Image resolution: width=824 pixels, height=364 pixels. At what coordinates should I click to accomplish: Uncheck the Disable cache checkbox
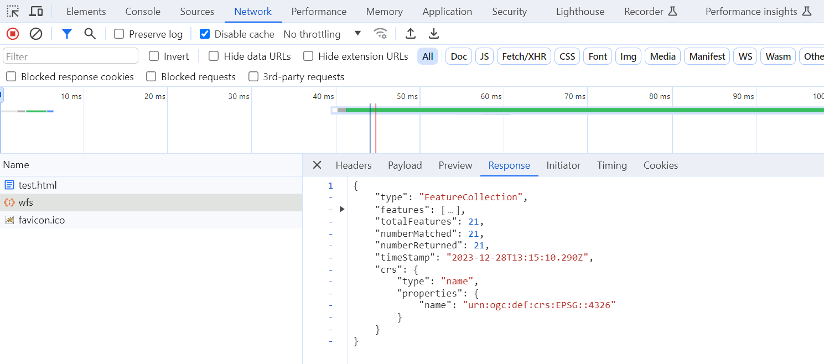(205, 34)
